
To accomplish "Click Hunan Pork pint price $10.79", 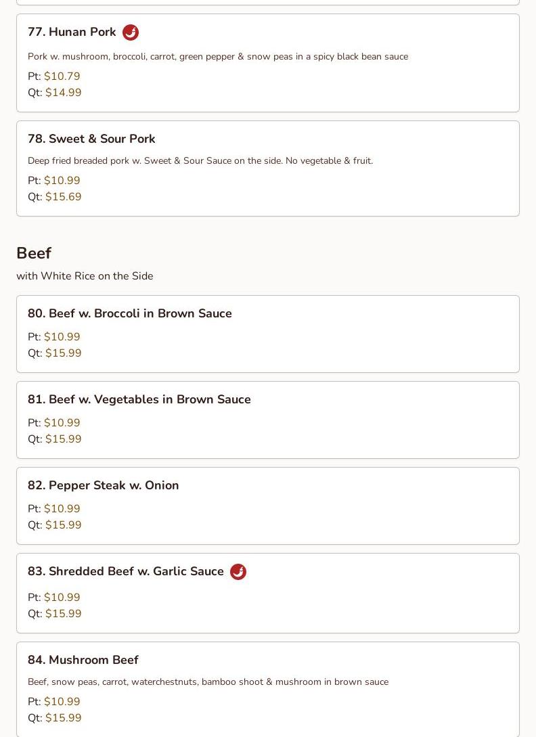I will (62, 76).
